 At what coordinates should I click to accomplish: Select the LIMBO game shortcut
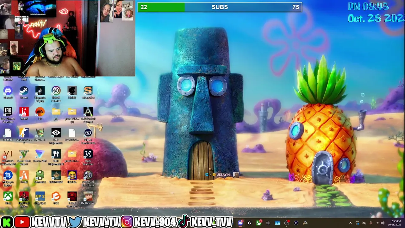tap(72, 92)
